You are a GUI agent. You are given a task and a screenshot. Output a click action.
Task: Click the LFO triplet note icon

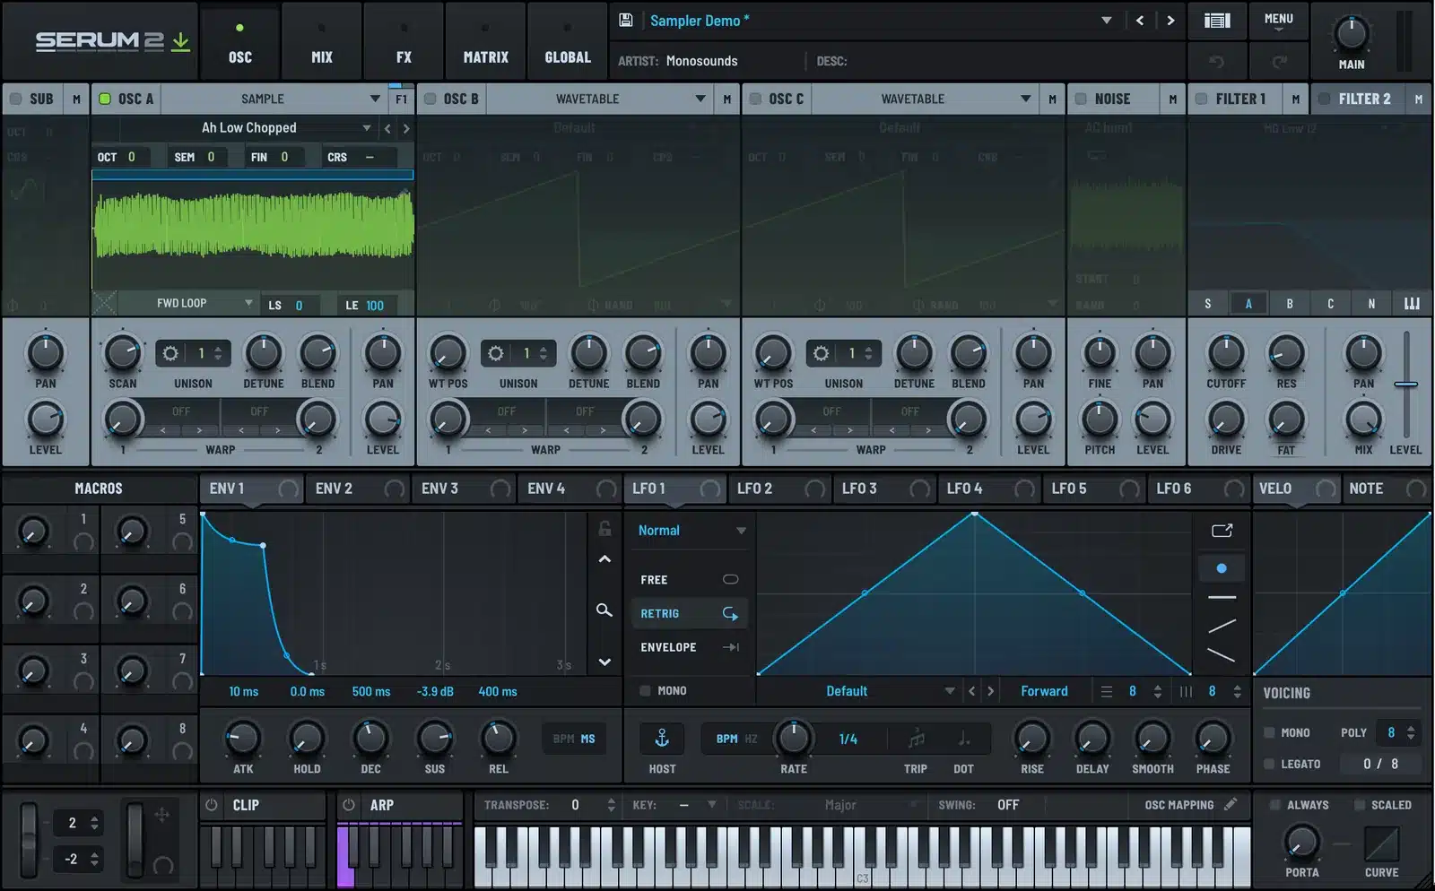point(916,739)
